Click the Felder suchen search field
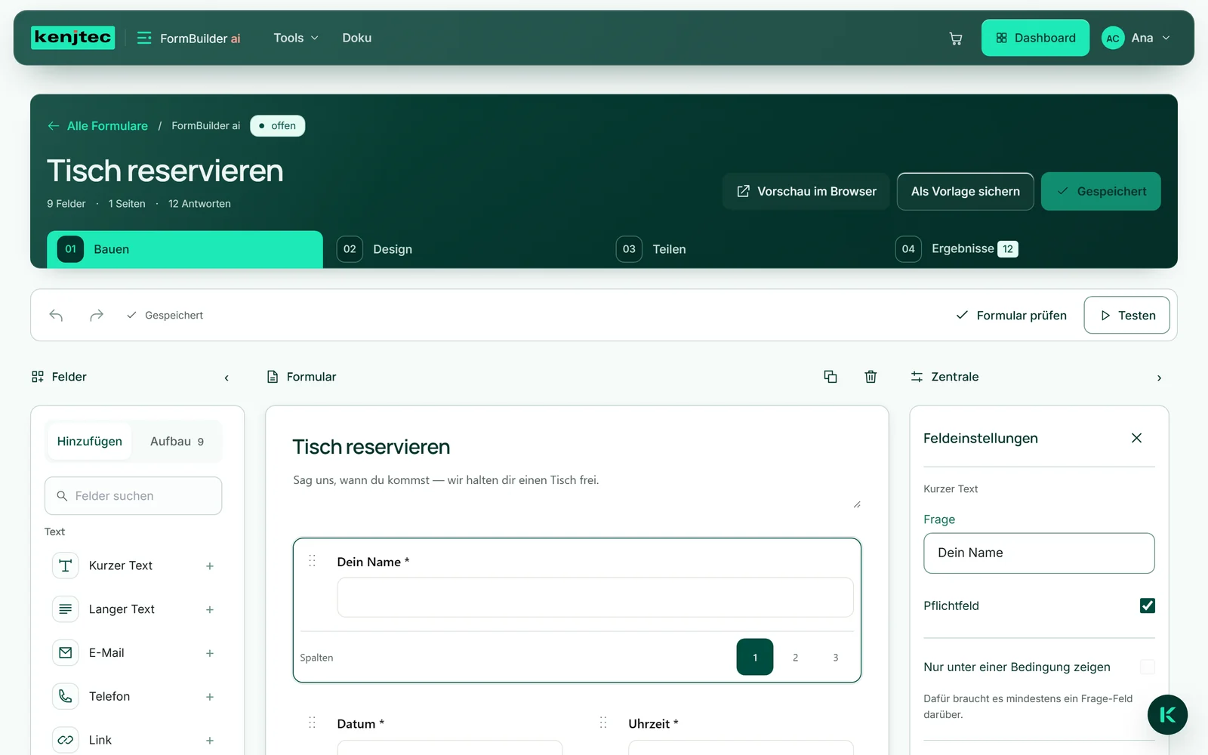This screenshot has height=755, width=1208. (134, 496)
